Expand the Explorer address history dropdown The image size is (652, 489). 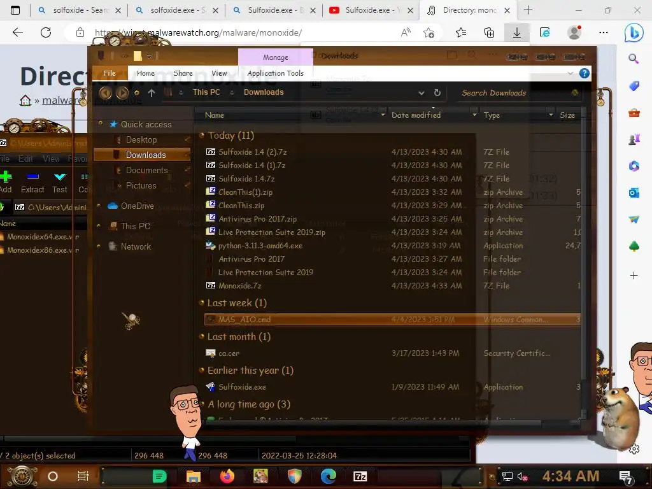click(422, 93)
